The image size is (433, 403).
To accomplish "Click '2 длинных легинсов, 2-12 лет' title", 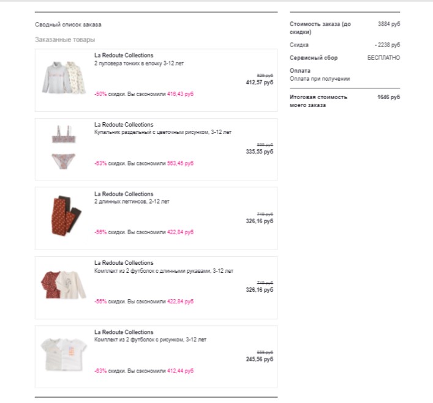I will [132, 202].
